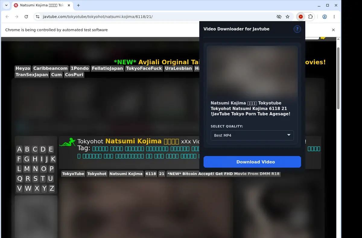Click letter Z in the alphabet index

(x=52, y=189)
